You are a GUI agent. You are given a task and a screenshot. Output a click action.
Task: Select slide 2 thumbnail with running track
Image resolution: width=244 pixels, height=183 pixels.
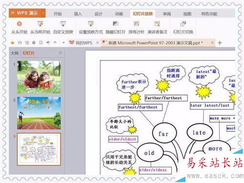(39, 113)
